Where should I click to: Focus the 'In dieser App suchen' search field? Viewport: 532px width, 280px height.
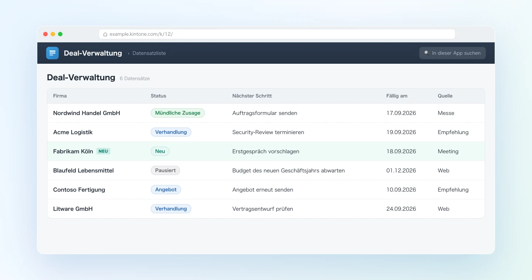click(x=452, y=53)
